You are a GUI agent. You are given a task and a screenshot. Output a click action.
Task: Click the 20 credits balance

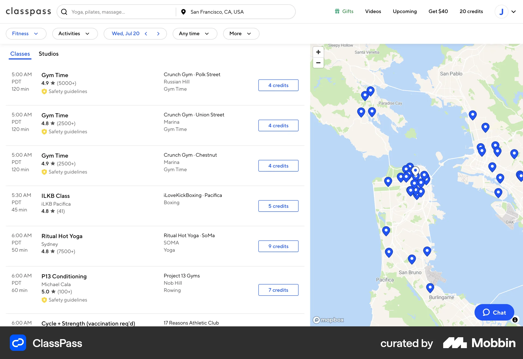pyautogui.click(x=471, y=11)
